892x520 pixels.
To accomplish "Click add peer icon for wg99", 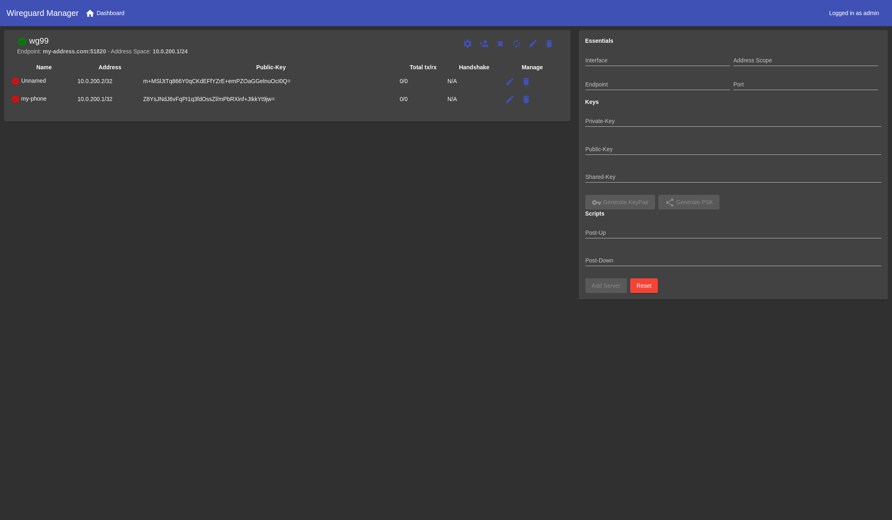I will 484,44.
